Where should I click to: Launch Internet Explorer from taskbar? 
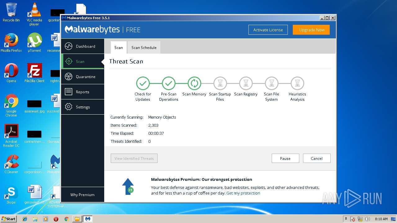(25, 219)
